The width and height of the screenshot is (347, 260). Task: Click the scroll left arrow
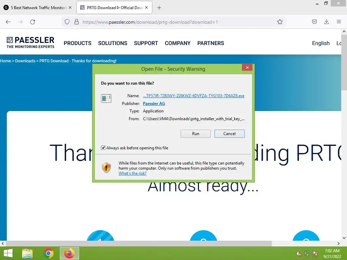[3, 243]
